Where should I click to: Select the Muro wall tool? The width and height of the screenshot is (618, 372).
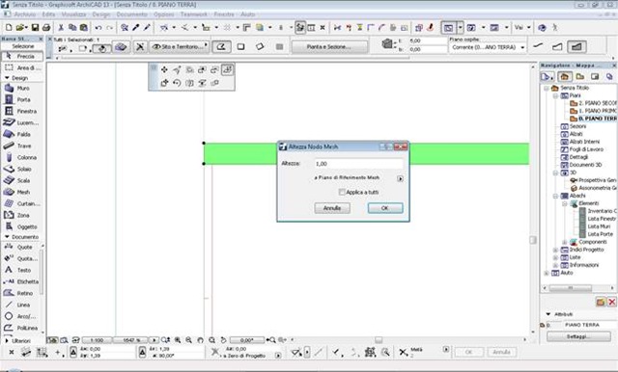point(21,89)
